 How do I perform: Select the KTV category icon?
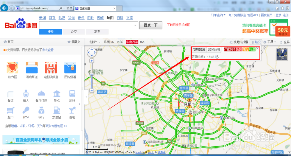(26, 110)
